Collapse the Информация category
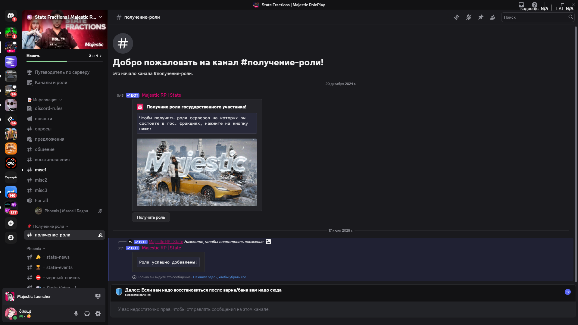 tap(45, 100)
